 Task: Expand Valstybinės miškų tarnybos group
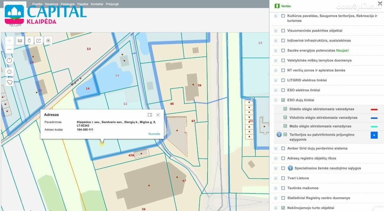point(276,60)
